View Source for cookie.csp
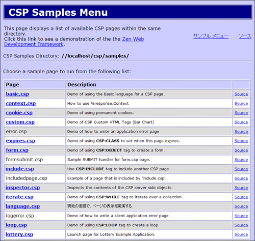Viewport: 255px width, 241px height. (x=241, y=113)
